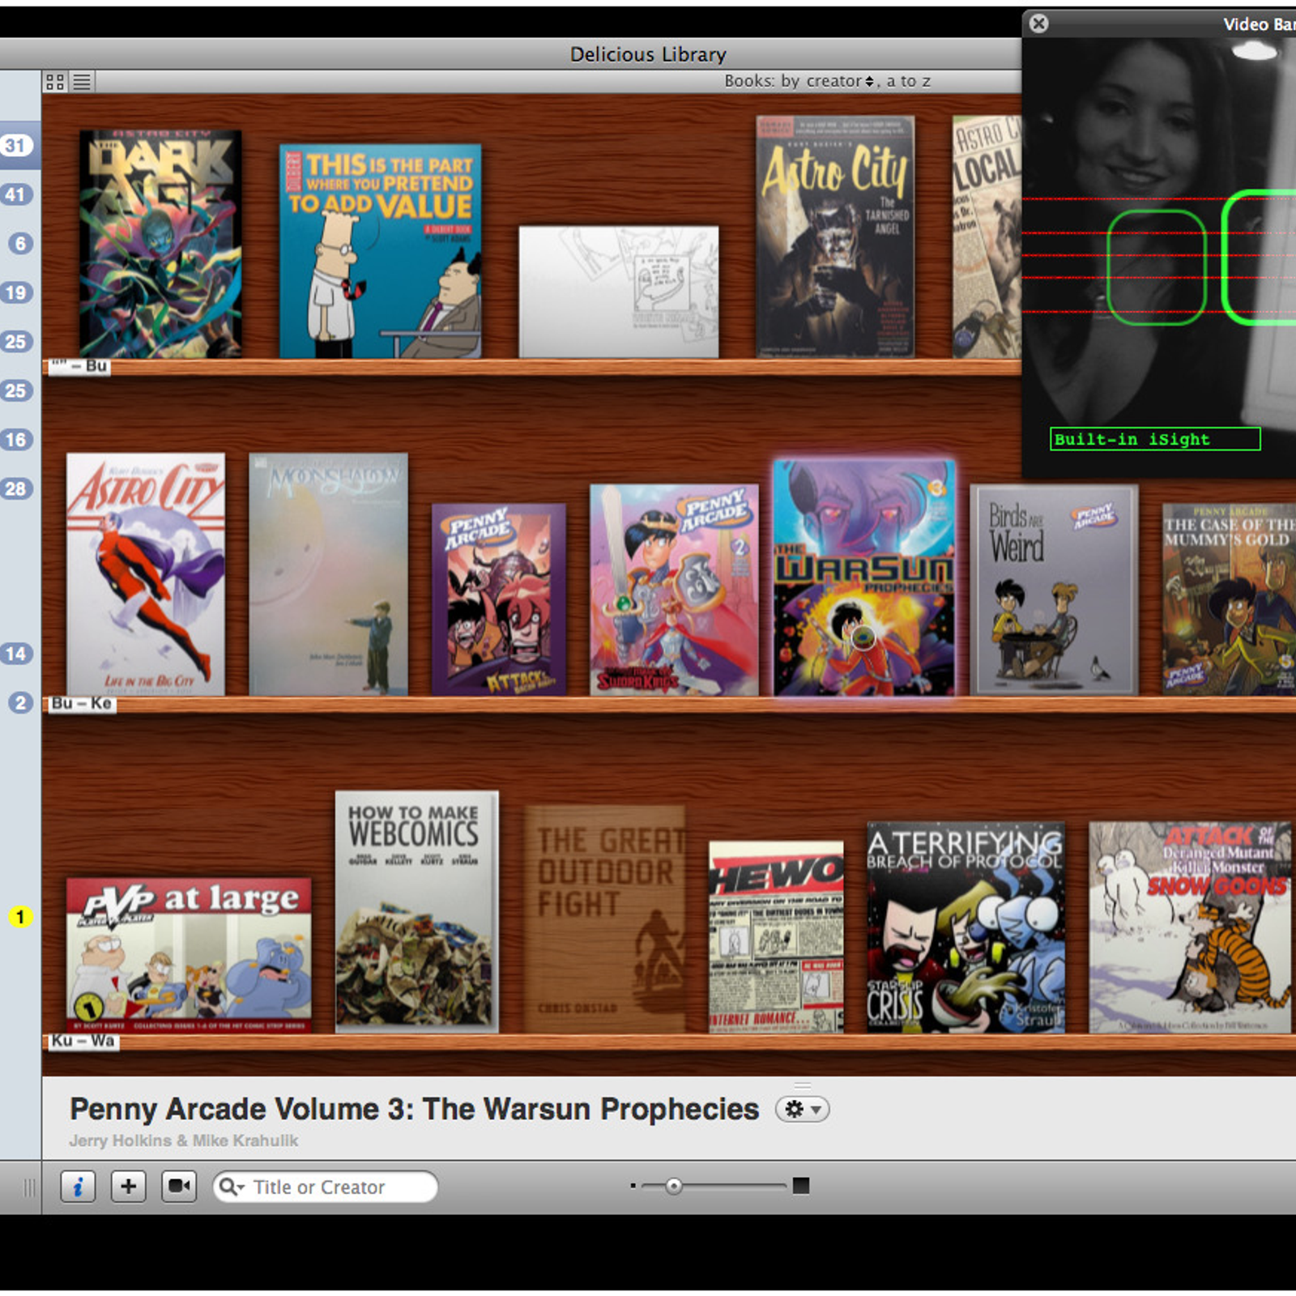Select the sidebar shelf with 6 items

(20, 244)
